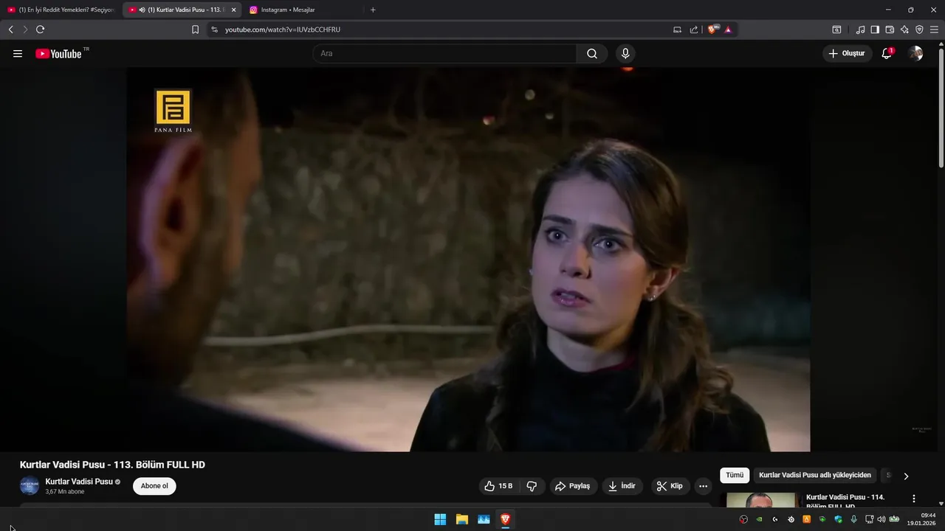Subscribe with the Abone ol button
The height and width of the screenshot is (531, 945).
click(x=154, y=486)
